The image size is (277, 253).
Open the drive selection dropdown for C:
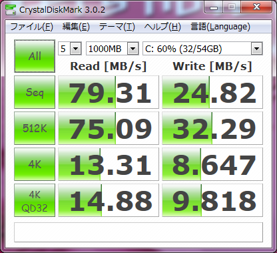pyautogui.click(x=202, y=49)
